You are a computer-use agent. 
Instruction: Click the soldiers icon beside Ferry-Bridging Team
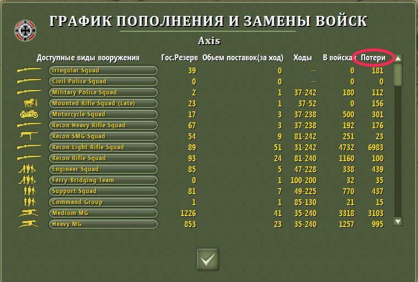(27, 179)
